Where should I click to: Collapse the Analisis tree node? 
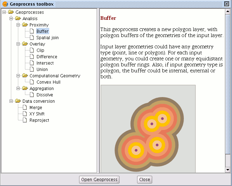tap(11, 19)
